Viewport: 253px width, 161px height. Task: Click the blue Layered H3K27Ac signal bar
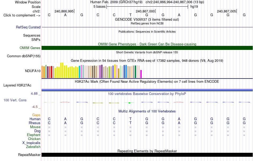(x=147, y=90)
